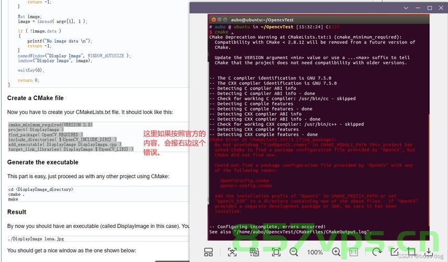This screenshot has height=262, width=448.
Task: Click the 'Configuring incomplete, errors occurred!' line
Action: coord(267,227)
